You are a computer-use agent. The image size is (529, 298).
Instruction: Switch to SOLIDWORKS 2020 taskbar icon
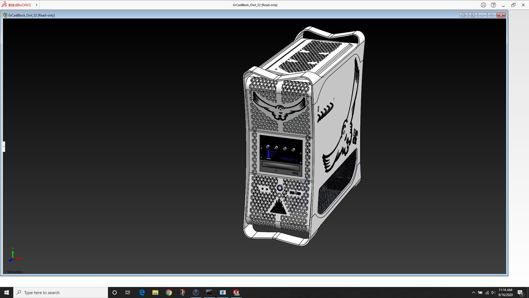pyautogui.click(x=236, y=292)
